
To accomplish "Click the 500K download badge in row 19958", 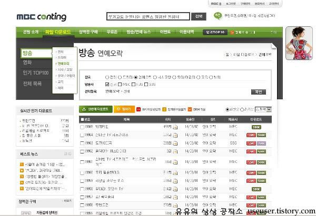I will pos(256,189).
